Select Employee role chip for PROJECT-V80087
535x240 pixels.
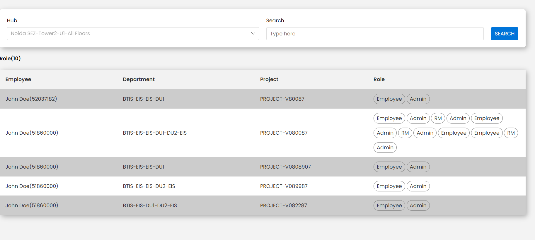[389, 99]
